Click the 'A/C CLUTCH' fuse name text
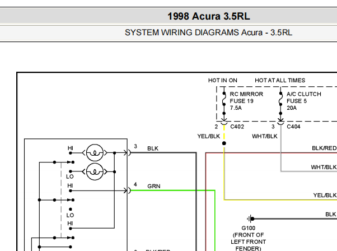Screen dimensions: 337x251 [x=303, y=94]
